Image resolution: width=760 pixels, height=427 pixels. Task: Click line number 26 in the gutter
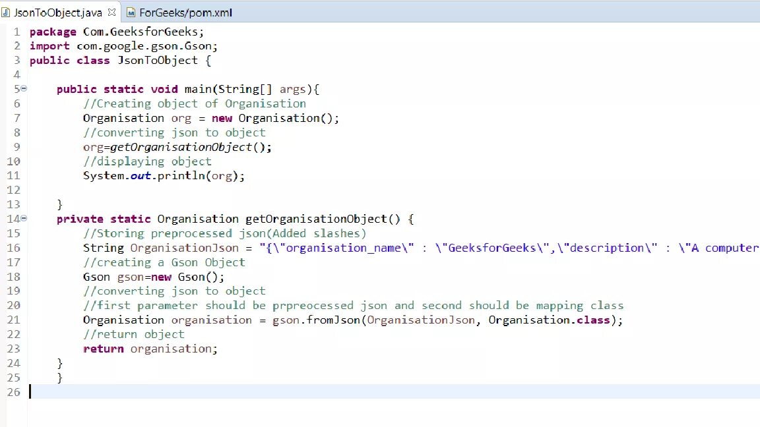point(14,392)
